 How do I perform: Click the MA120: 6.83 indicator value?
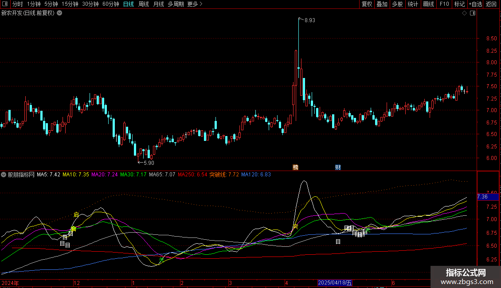(256, 175)
